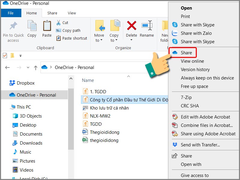Viewport: 240px width, 180px height.
Task: Click the Edit with Adobe Acrobat icon
Action: [175, 117]
